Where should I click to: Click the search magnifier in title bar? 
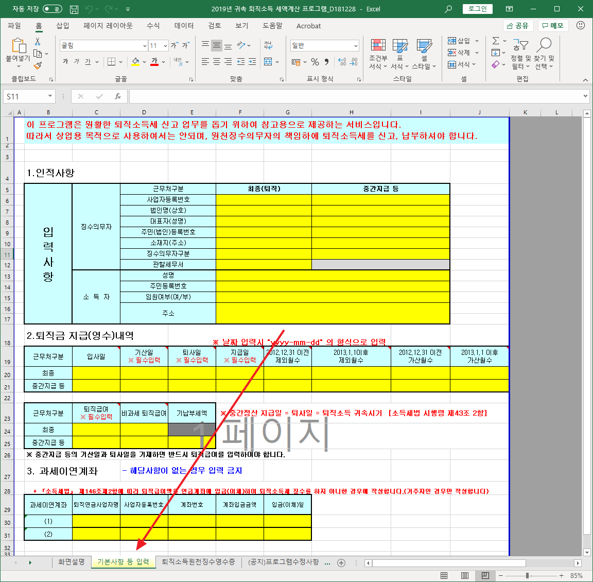pos(448,9)
